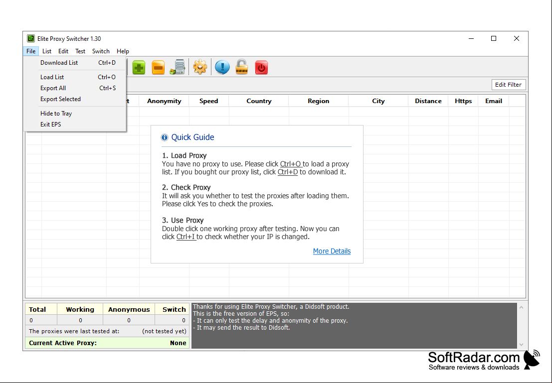Choose Download List from the File menu

click(x=75, y=63)
